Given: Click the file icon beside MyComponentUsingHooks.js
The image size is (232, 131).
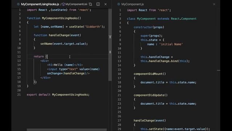Looking at the screenshot, I should click(18, 4).
